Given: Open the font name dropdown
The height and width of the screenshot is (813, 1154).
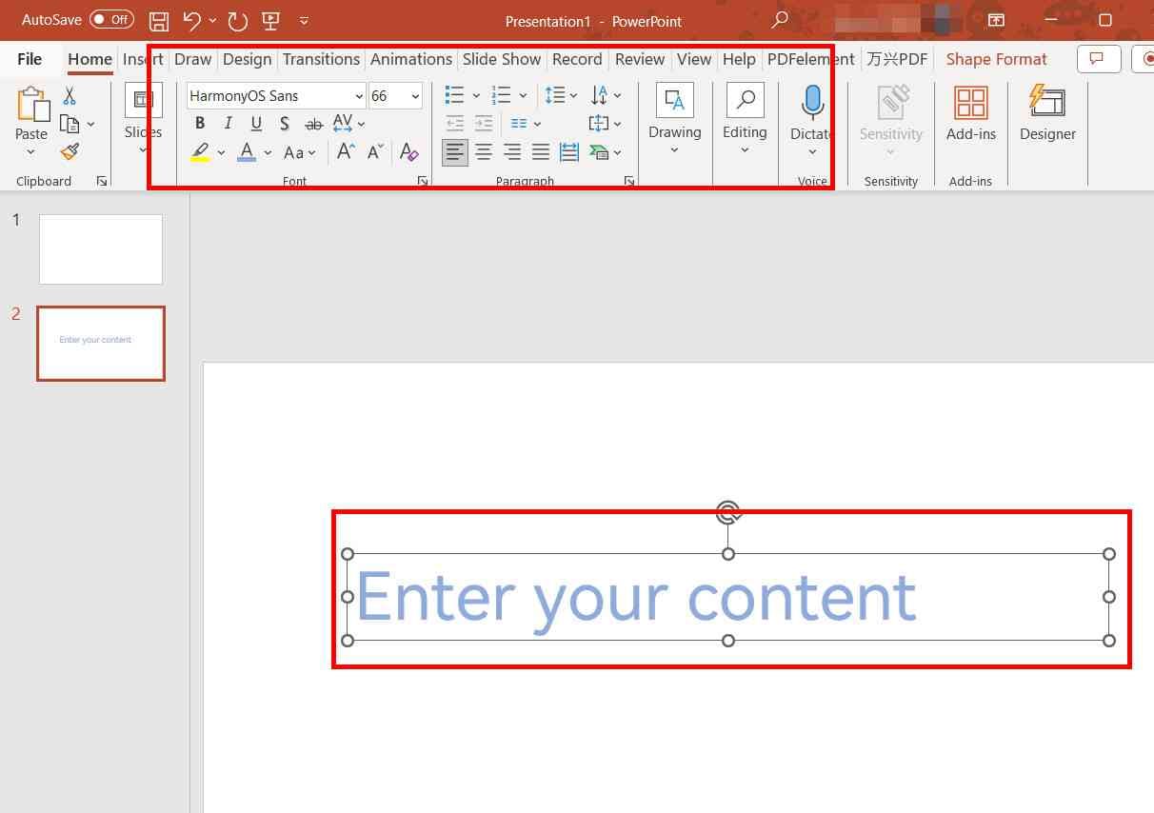Looking at the screenshot, I should click(x=359, y=96).
